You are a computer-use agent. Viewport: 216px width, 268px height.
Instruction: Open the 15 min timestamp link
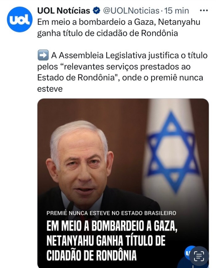(x=177, y=11)
